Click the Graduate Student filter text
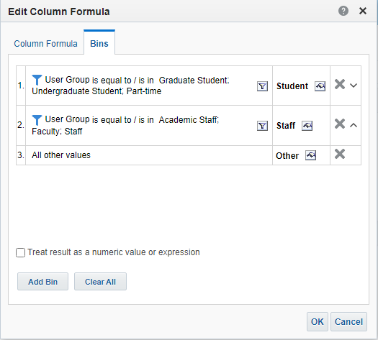The height and width of the screenshot is (340, 378). (x=194, y=80)
